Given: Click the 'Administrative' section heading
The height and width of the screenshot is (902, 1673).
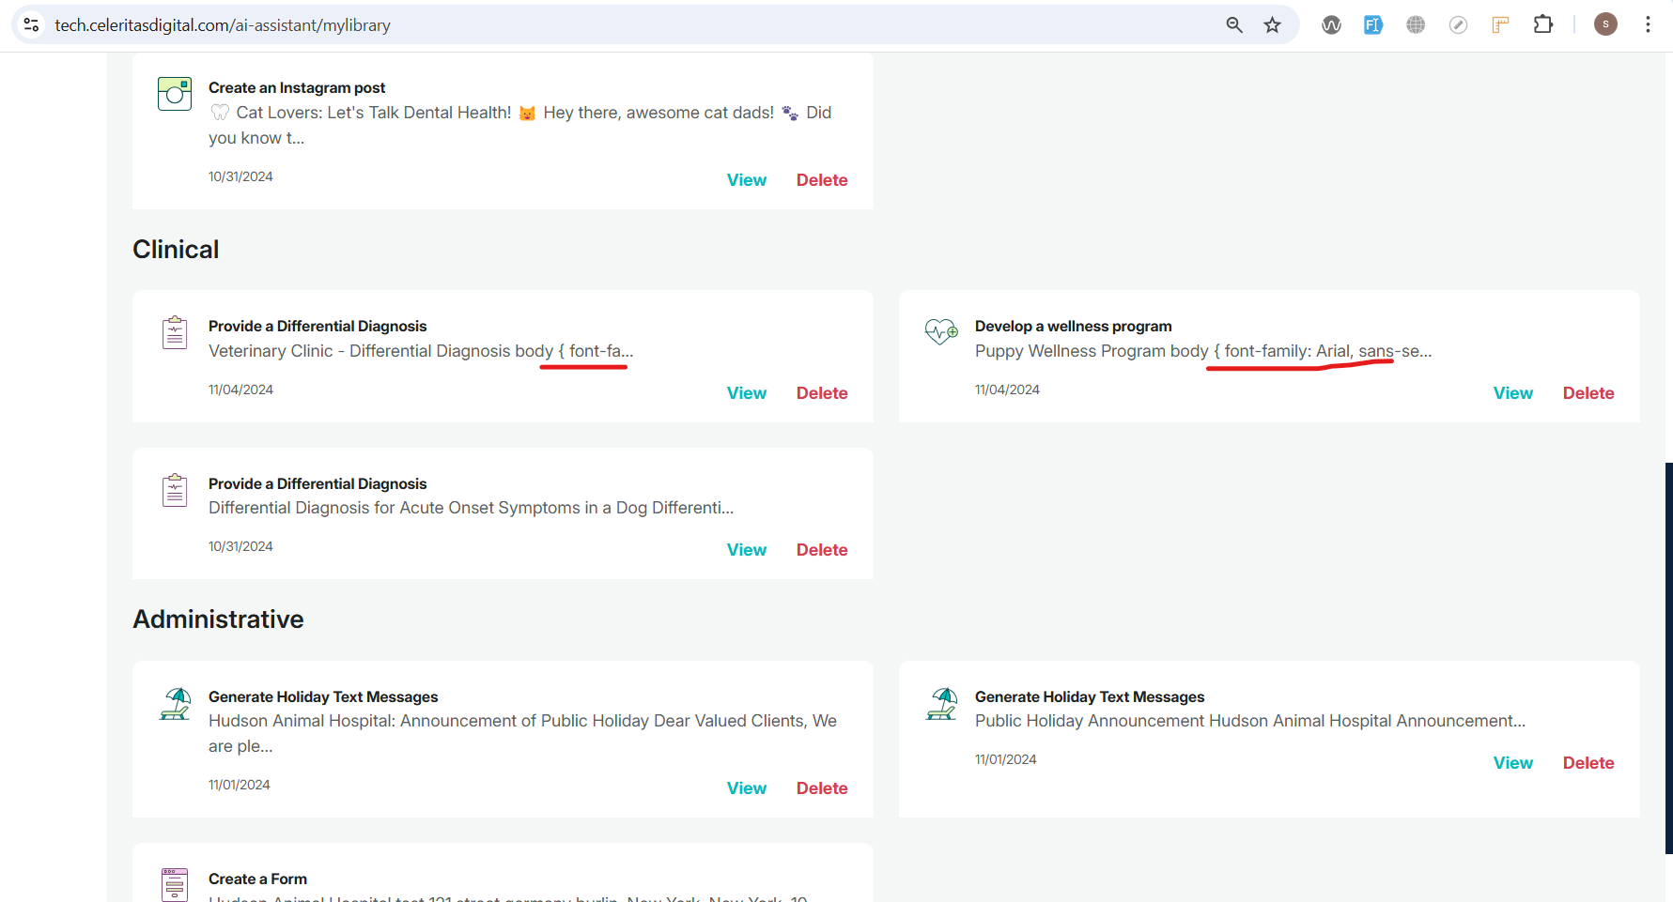Looking at the screenshot, I should (218, 619).
